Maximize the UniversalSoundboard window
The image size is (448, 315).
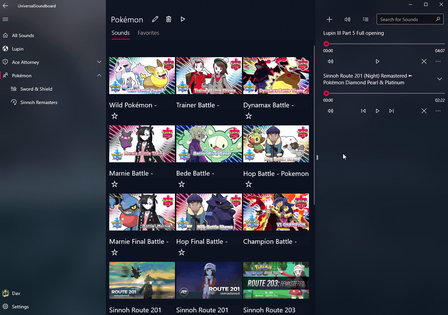(x=426, y=5)
